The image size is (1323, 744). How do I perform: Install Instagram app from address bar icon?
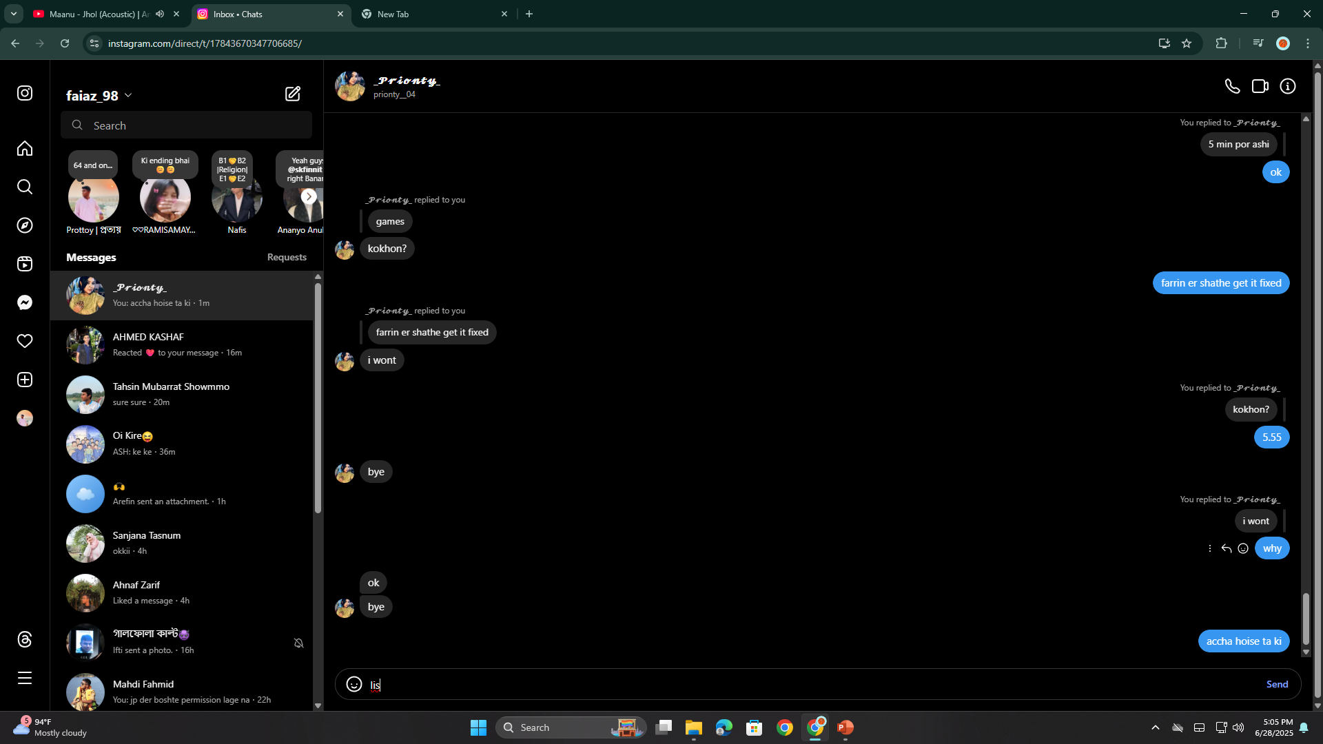[x=1165, y=43]
